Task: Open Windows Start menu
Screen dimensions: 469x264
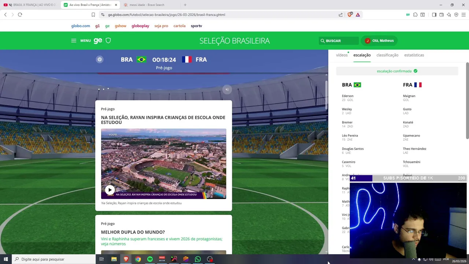Action: [x=5, y=259]
